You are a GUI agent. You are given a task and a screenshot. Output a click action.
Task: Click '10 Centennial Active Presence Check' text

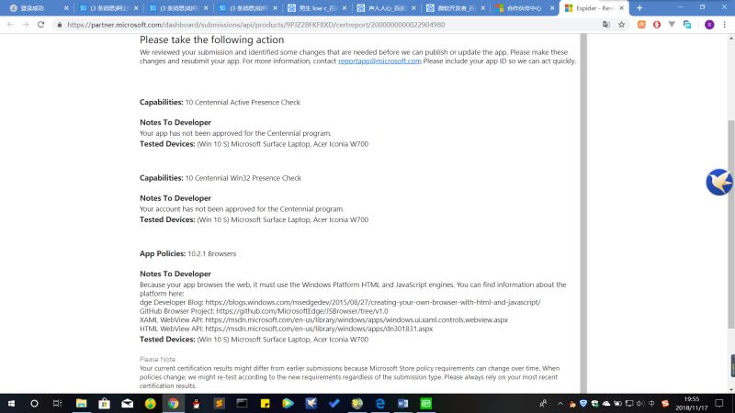click(x=243, y=102)
